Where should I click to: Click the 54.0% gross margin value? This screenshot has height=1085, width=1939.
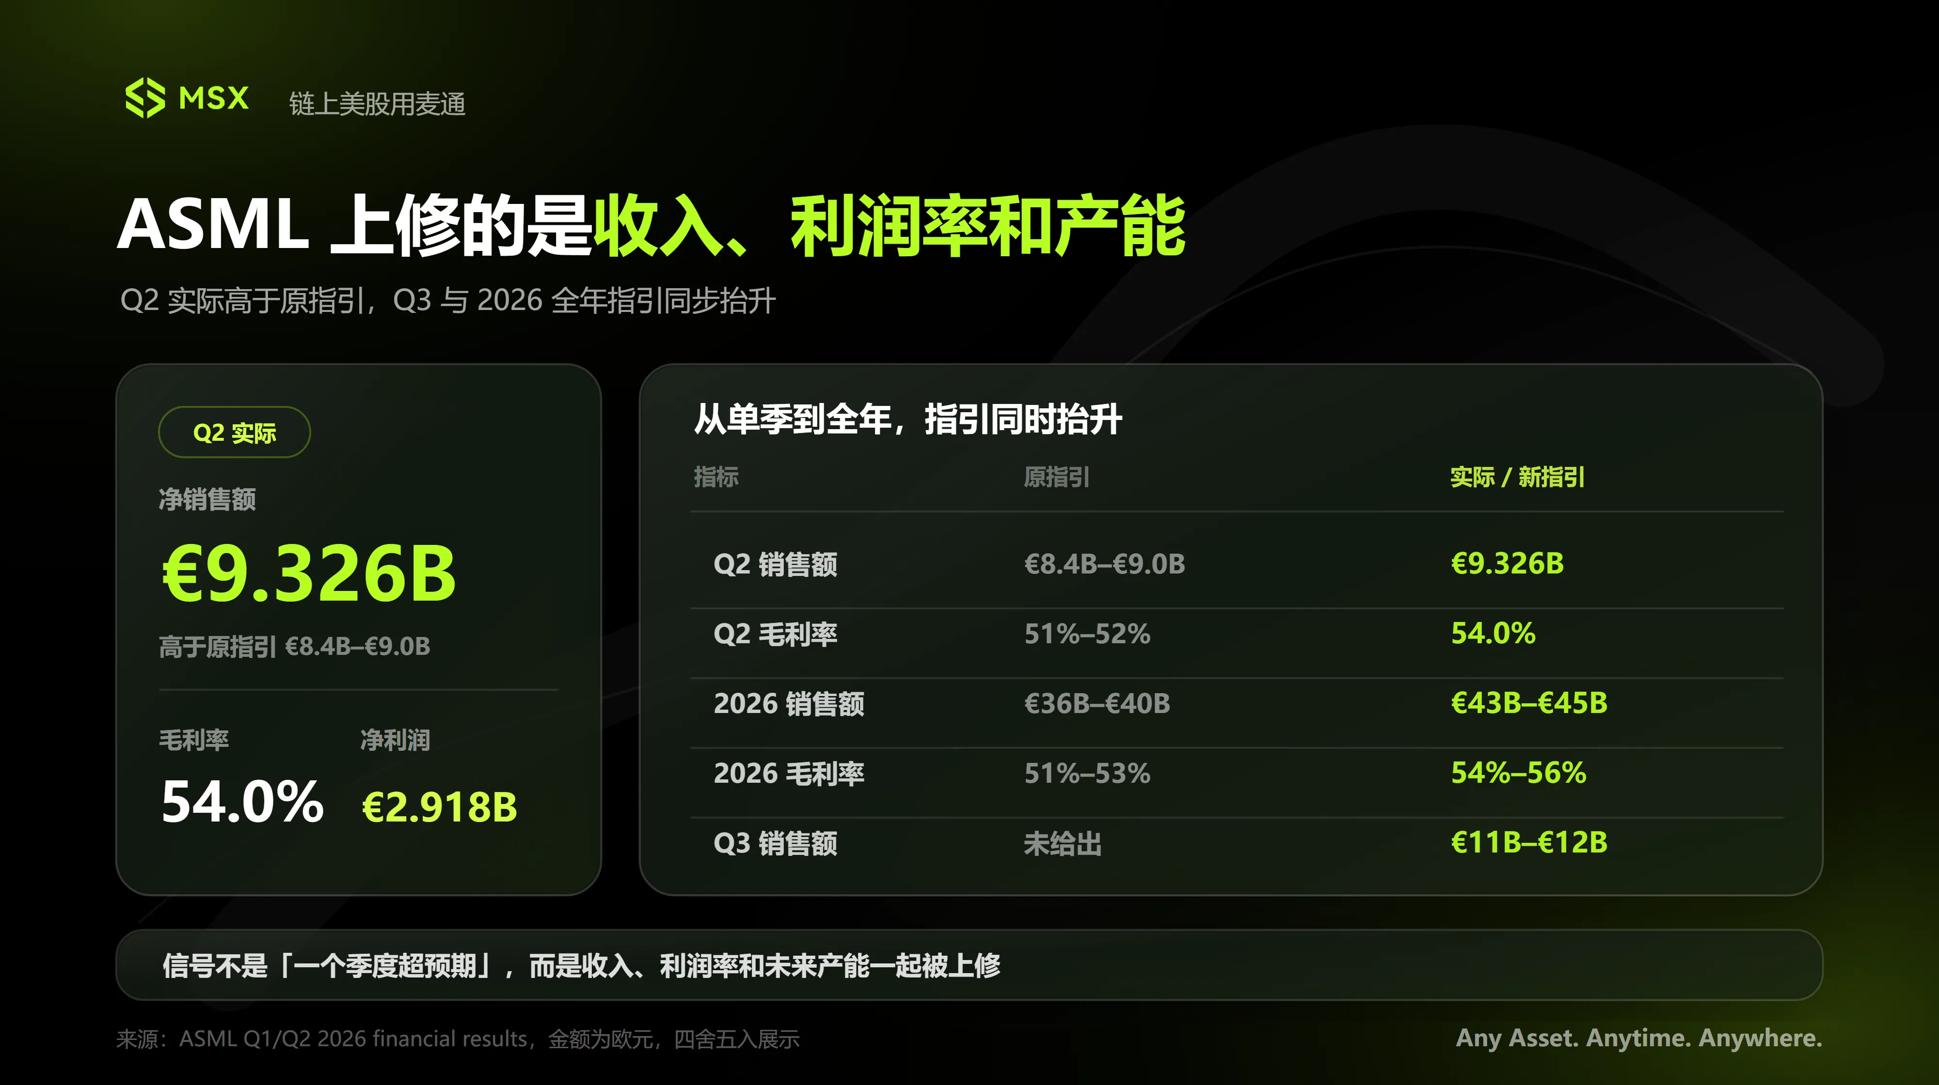242,802
